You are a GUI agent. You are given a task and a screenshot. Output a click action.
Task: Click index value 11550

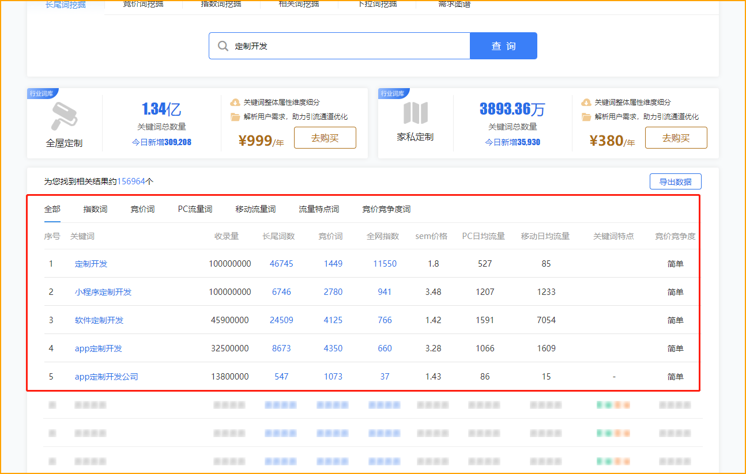click(385, 264)
